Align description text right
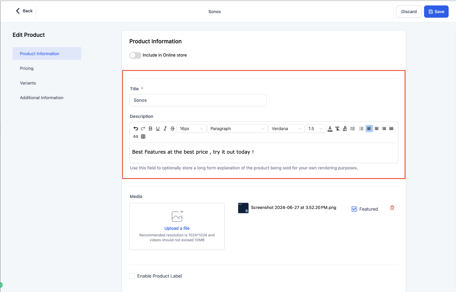This screenshot has width=456, height=292. [384, 129]
